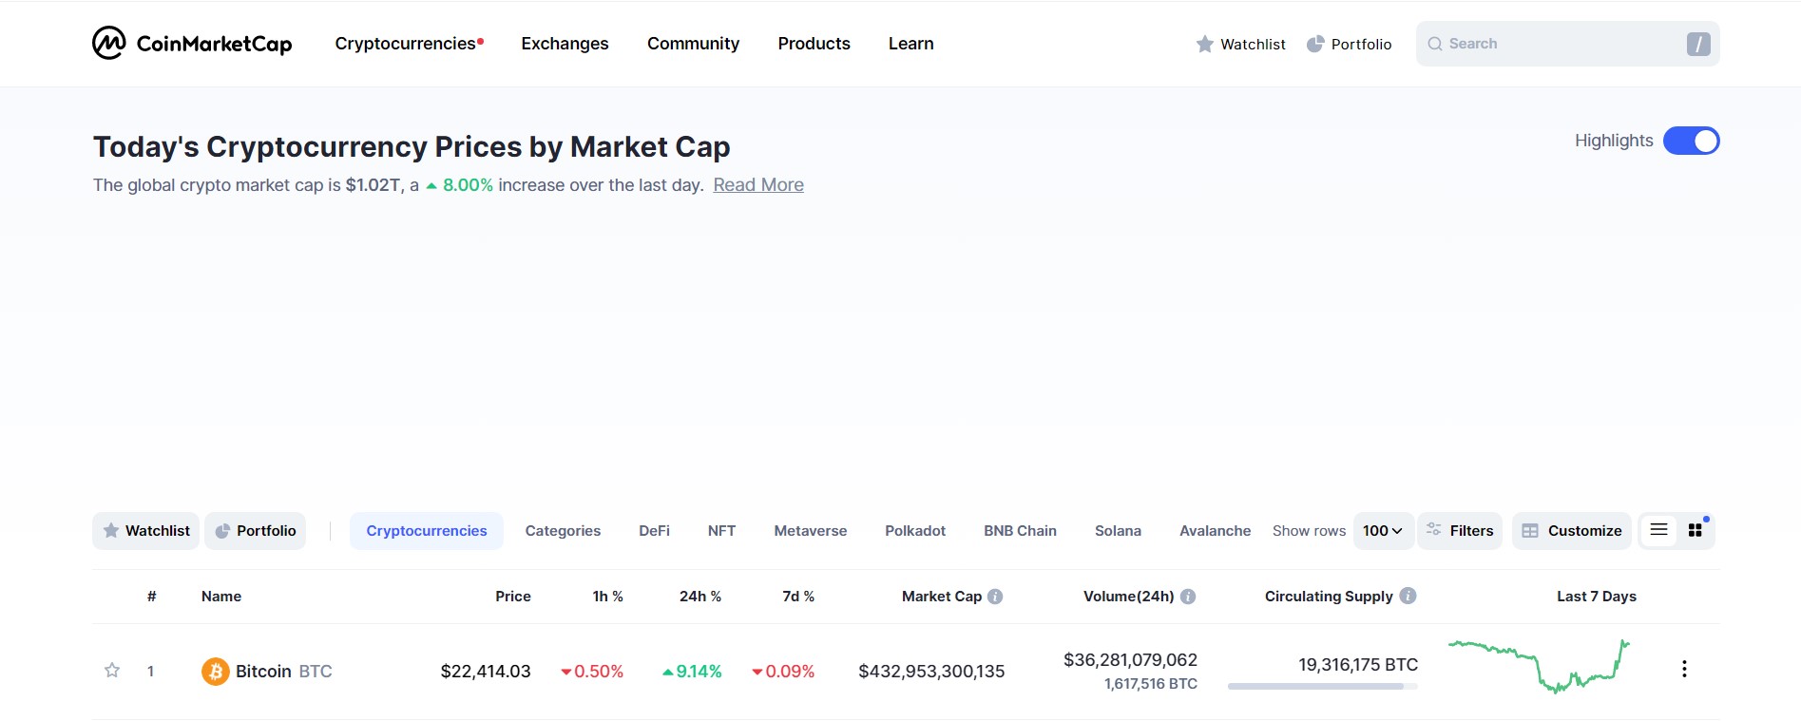Open Portfolio link in header
The height and width of the screenshot is (721, 1801).
click(1349, 44)
